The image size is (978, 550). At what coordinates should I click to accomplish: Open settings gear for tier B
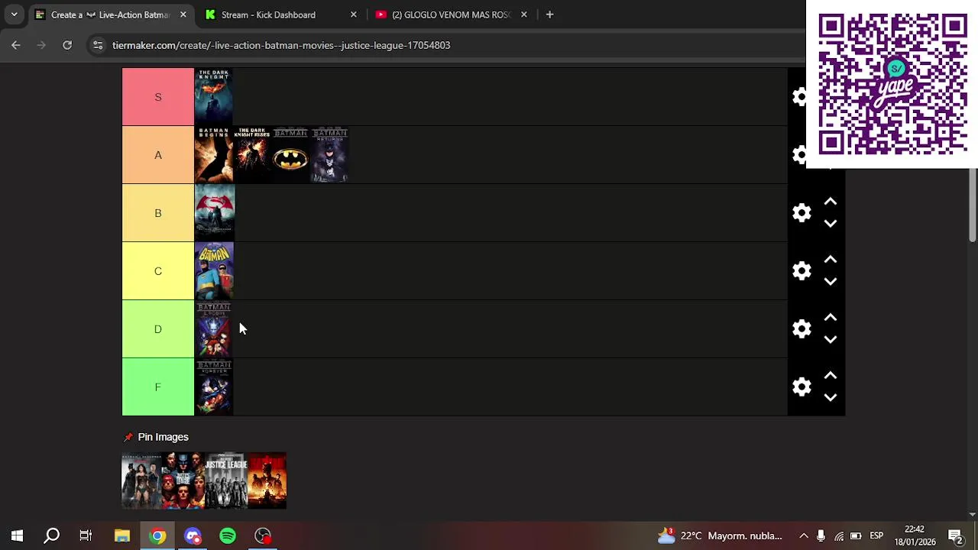pyautogui.click(x=802, y=213)
